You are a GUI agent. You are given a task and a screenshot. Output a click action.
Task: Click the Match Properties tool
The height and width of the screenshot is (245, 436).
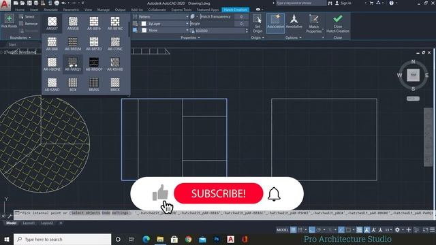pyautogui.click(x=314, y=24)
